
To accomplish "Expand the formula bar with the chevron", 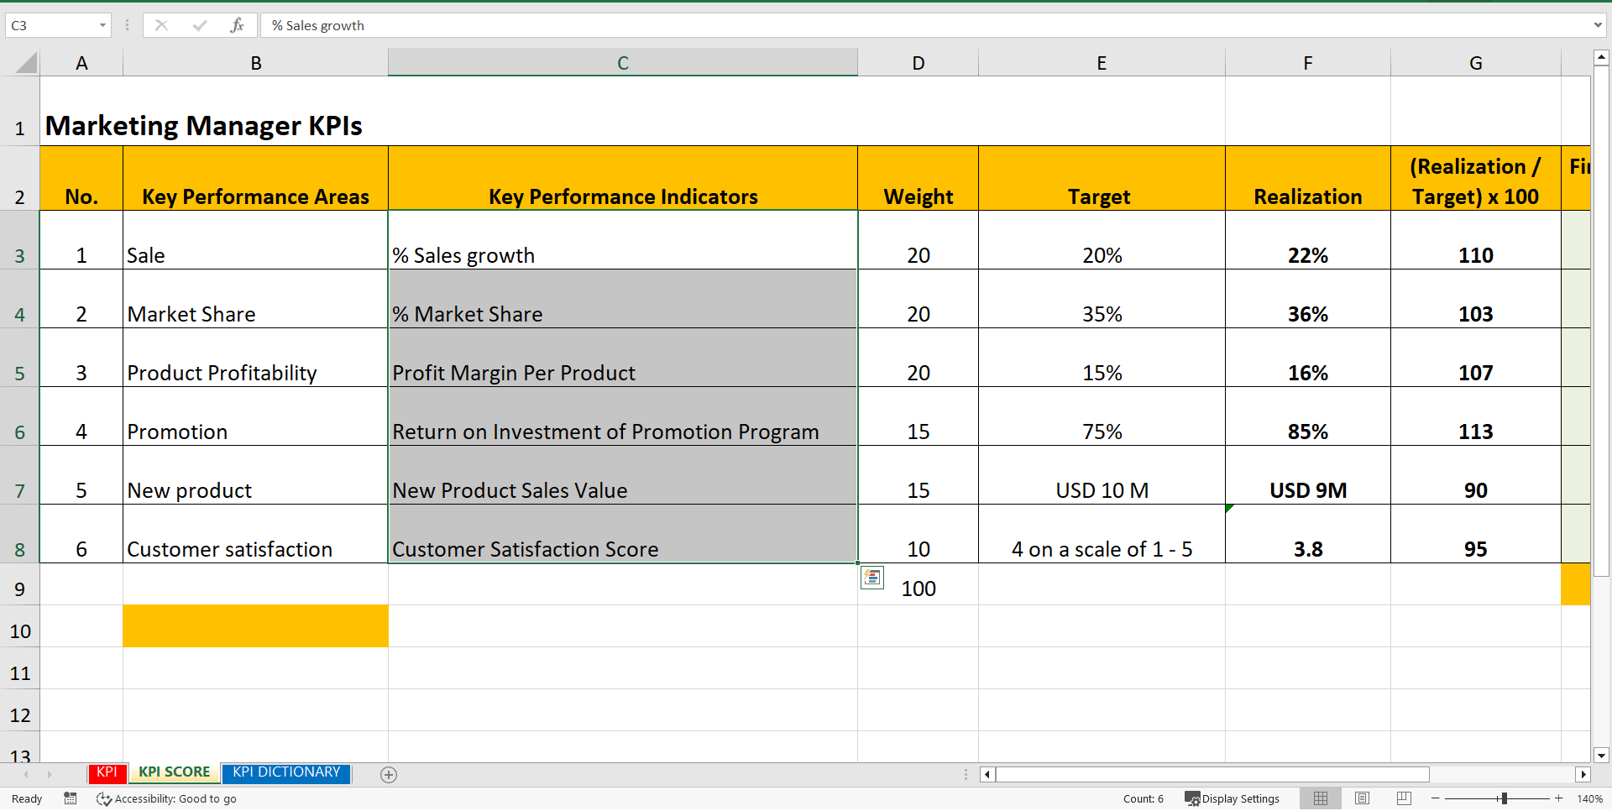I will pos(1597,25).
